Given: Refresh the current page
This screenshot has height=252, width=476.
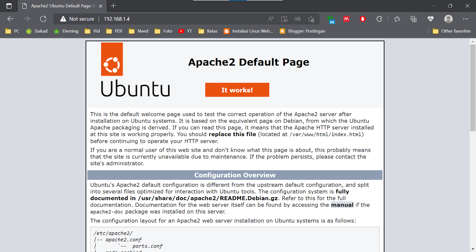Looking at the screenshot, I should 43,19.
